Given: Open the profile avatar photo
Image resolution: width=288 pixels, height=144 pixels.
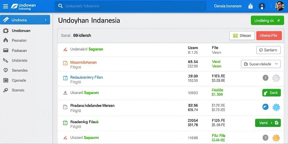Looking at the screenshot, I should [280, 6].
